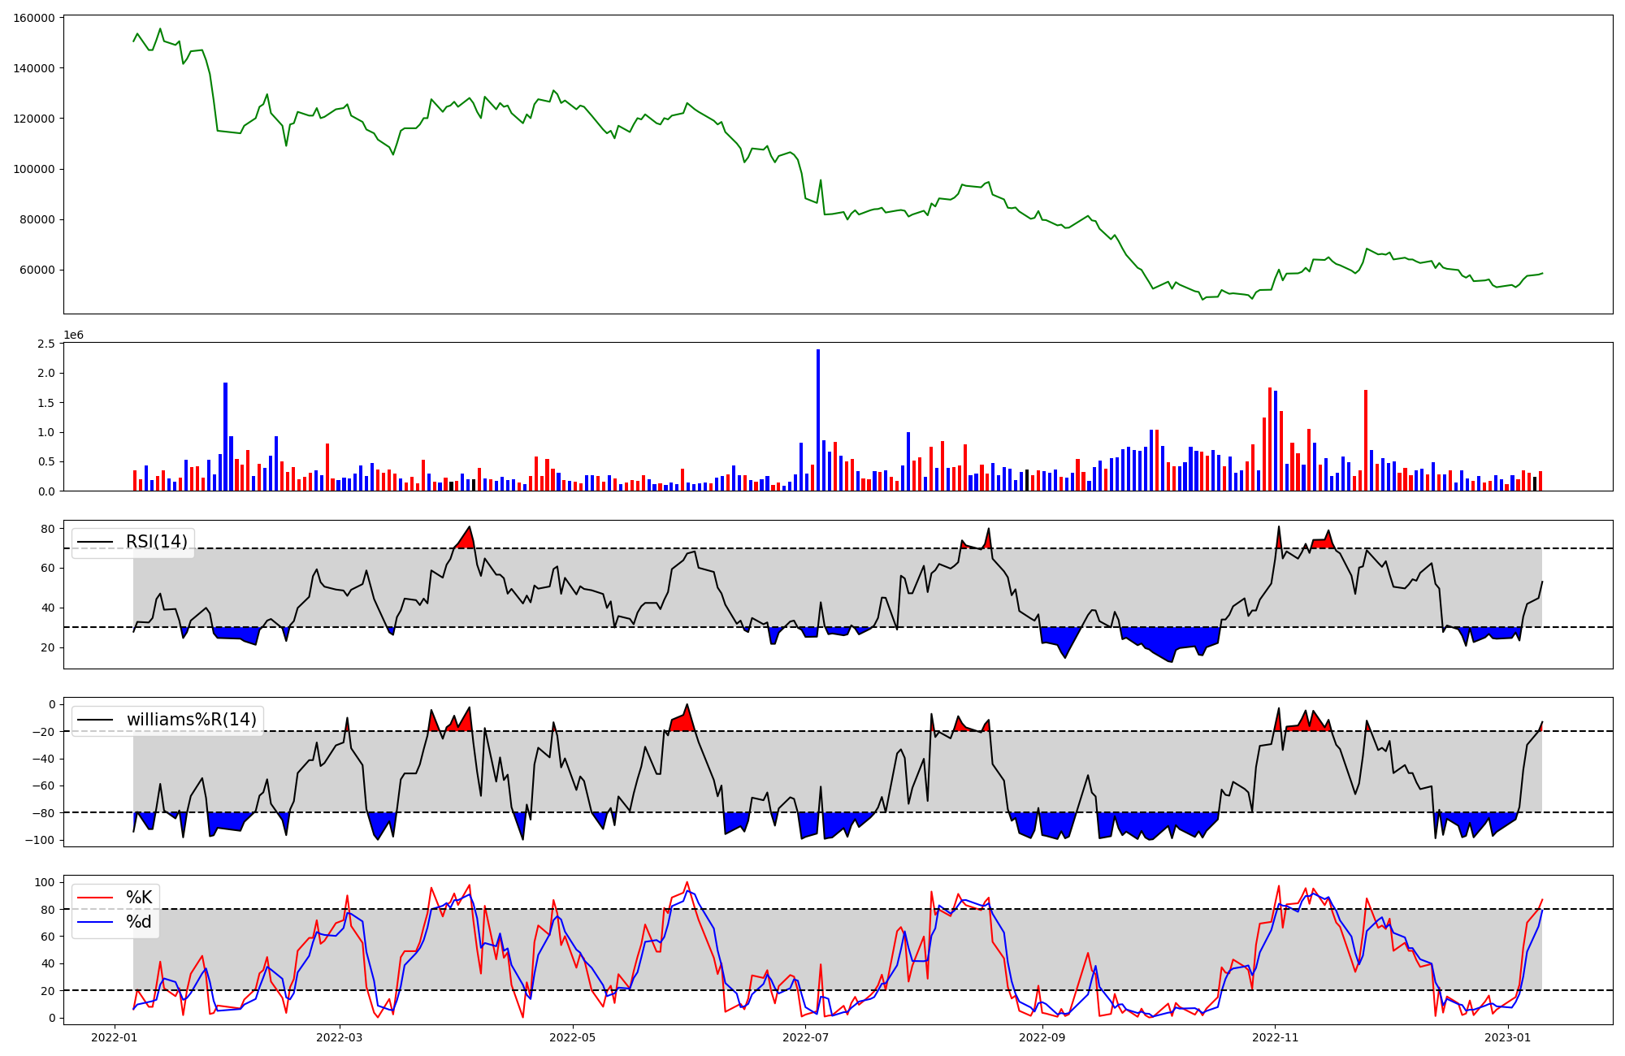Image resolution: width=1625 pixels, height=1056 pixels.
Task: Select the 2023-01 date tick label
Action: click(1508, 1037)
